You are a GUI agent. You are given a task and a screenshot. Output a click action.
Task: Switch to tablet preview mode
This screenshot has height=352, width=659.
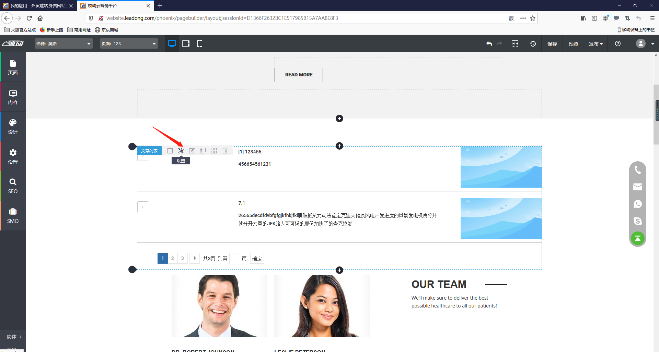click(186, 43)
